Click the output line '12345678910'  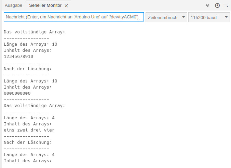[18, 57]
